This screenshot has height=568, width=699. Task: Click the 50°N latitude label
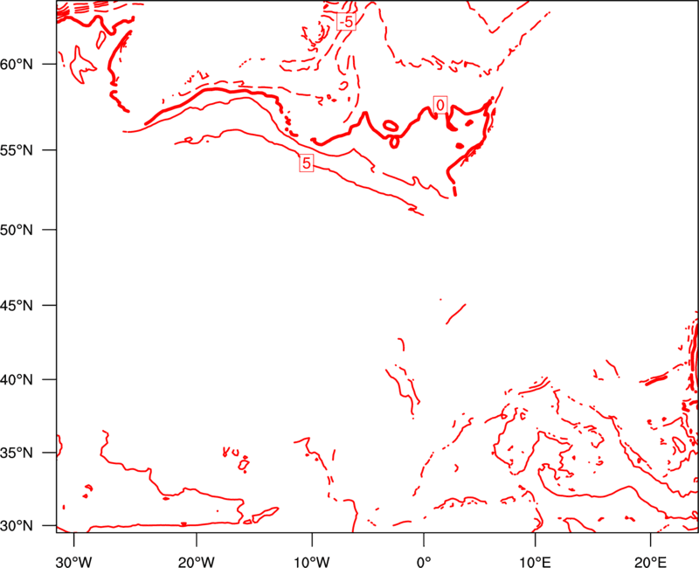click(17, 230)
